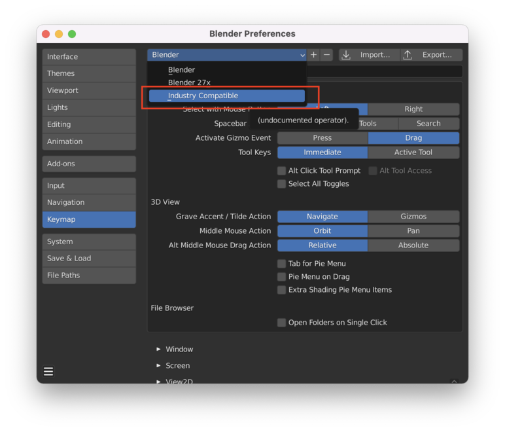505x432 pixels.
Task: Expand the Window keymap category
Action: (158, 350)
